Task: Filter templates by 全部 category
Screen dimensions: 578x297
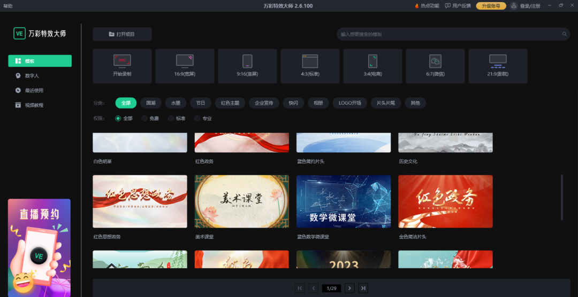Action: 126,103
